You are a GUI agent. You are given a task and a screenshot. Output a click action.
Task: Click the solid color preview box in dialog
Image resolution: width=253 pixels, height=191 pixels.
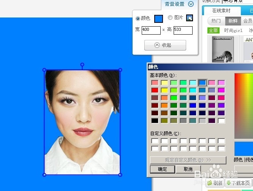point(244,149)
